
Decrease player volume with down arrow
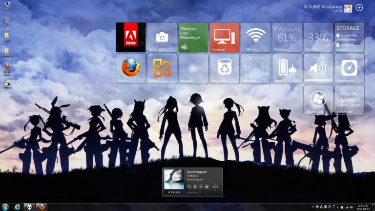[x=215, y=190]
